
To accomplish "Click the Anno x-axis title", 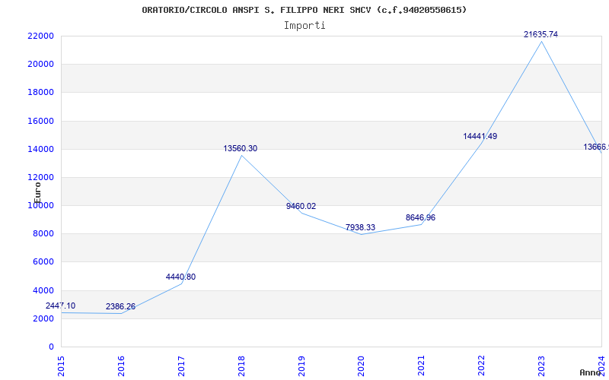I will click(591, 372).
